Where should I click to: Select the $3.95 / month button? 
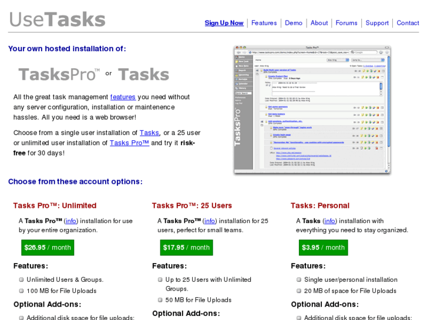pyautogui.click(x=323, y=248)
